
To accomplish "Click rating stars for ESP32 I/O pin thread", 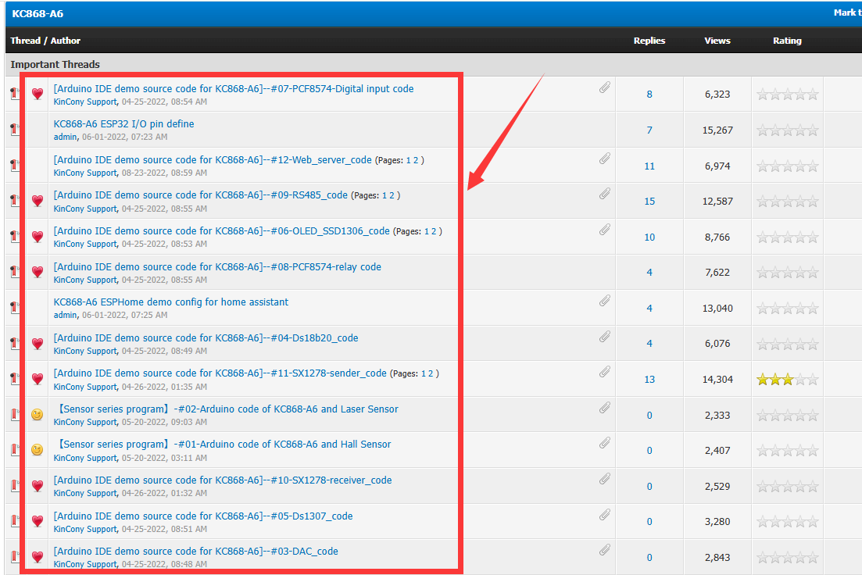I will [x=787, y=130].
